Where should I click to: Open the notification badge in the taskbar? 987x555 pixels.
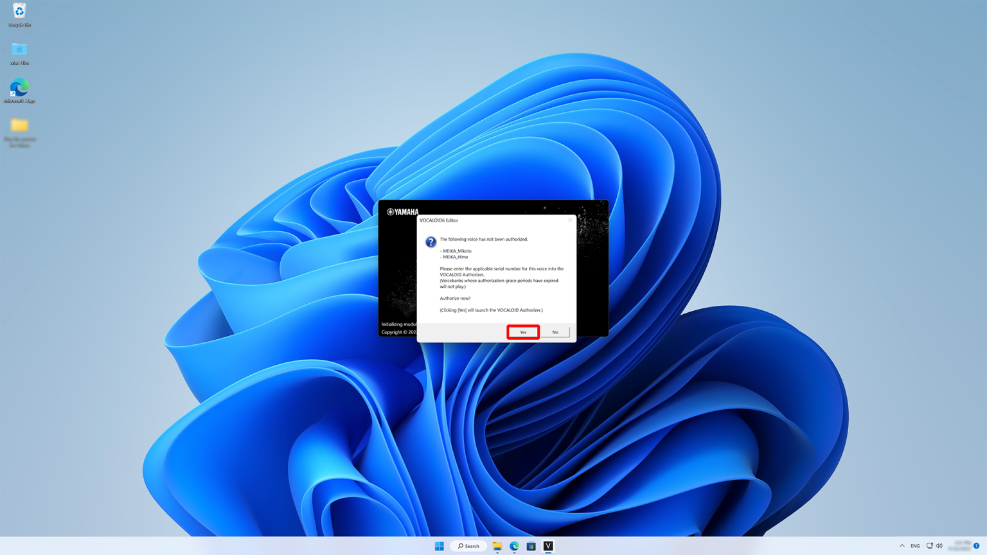point(976,546)
